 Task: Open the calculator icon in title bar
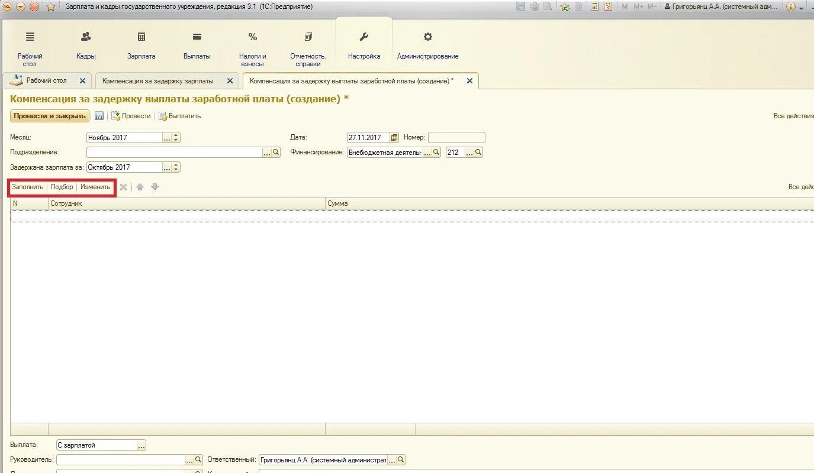tap(595, 7)
